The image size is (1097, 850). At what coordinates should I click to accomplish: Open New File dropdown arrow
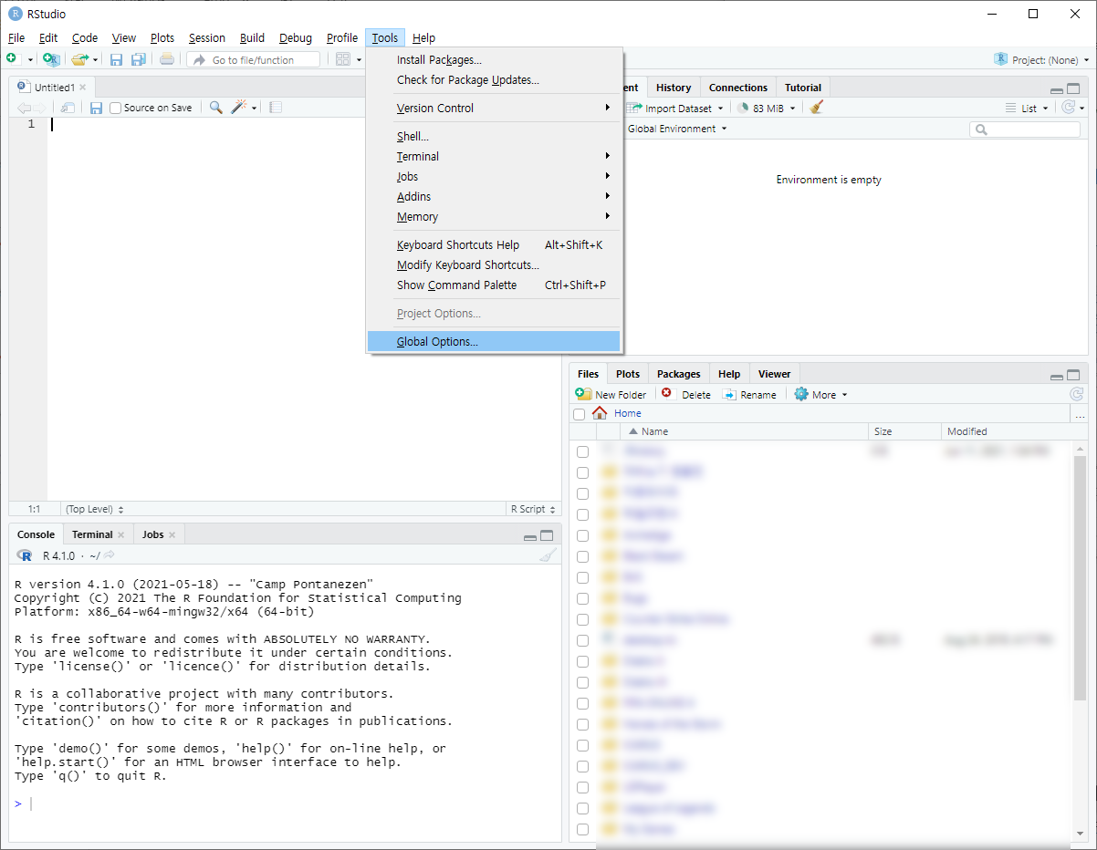click(x=30, y=60)
